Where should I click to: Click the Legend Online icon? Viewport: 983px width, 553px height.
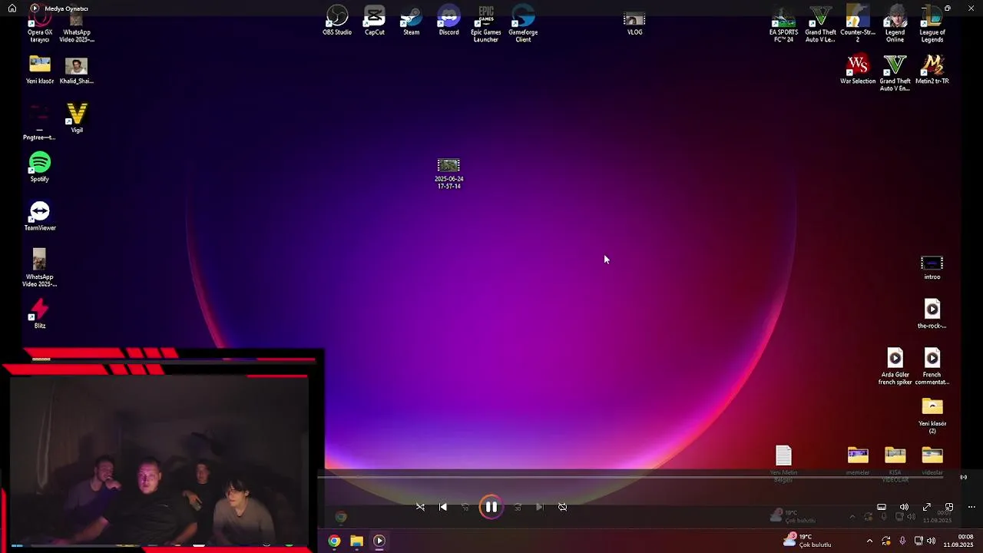(895, 25)
